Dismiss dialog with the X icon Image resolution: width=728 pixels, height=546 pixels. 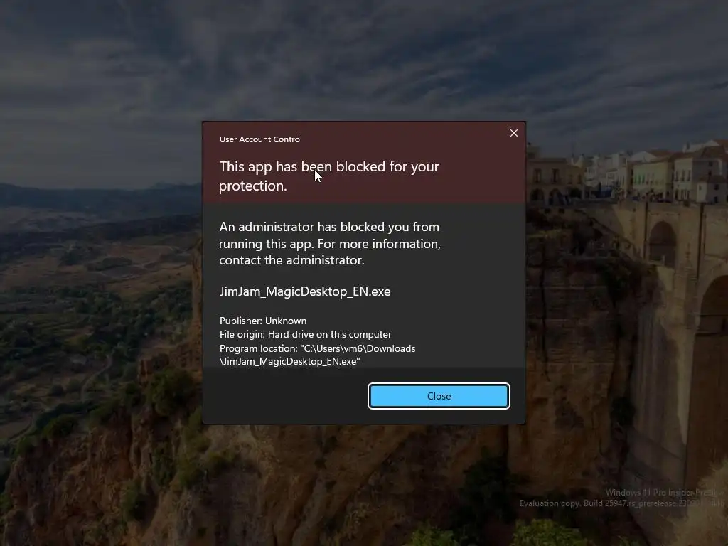coord(514,133)
